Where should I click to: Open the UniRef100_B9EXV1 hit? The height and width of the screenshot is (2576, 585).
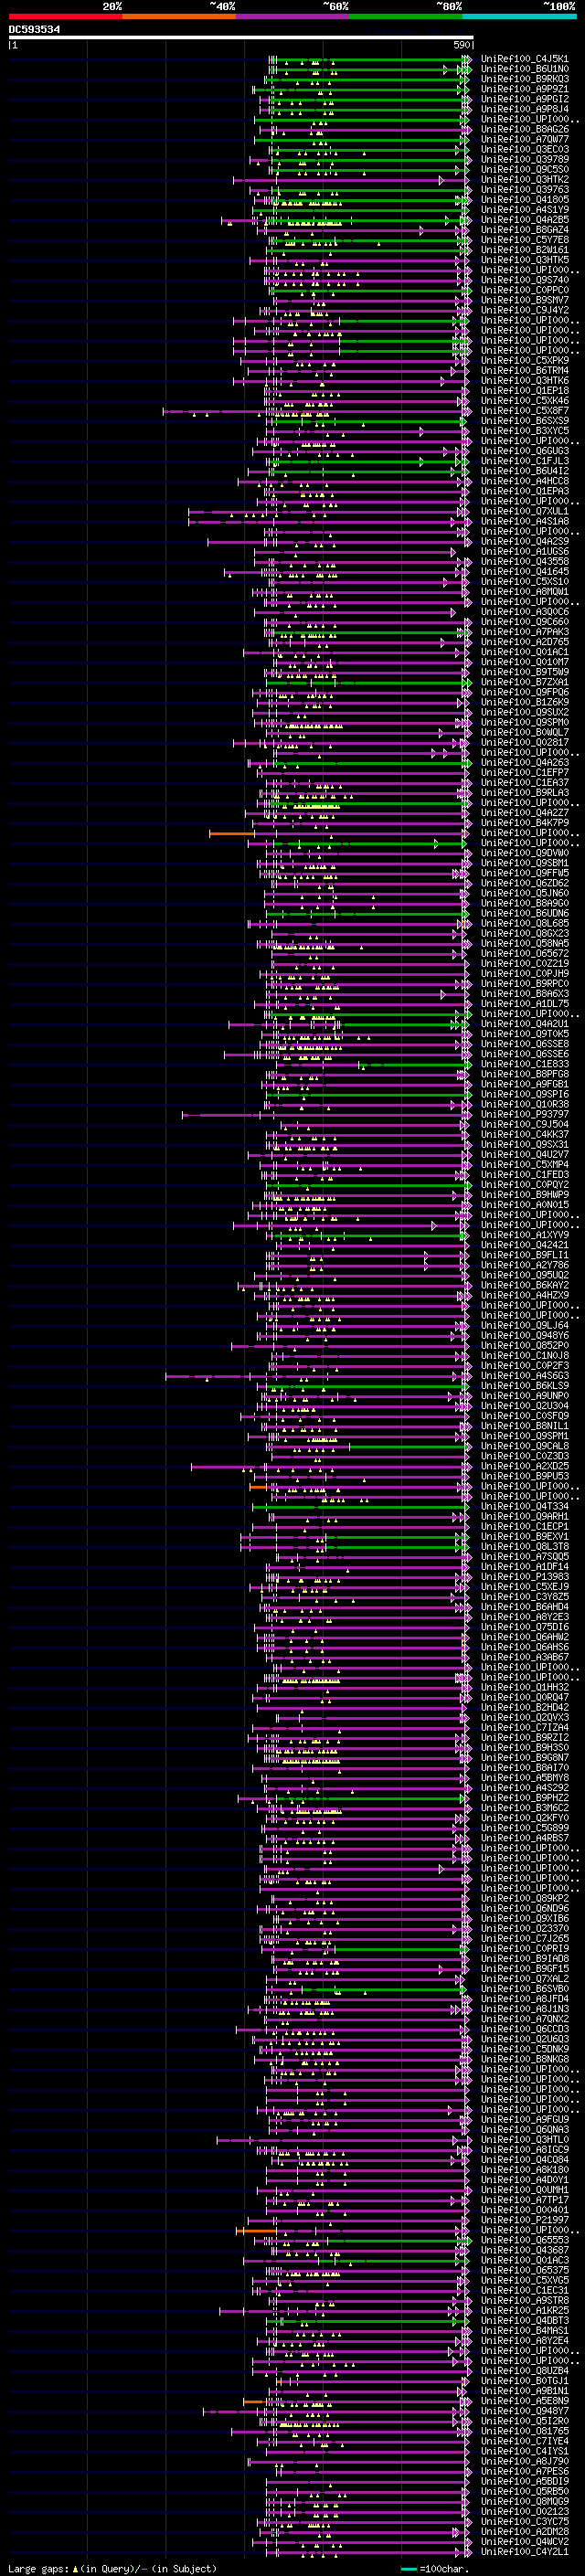pyautogui.click(x=524, y=1536)
